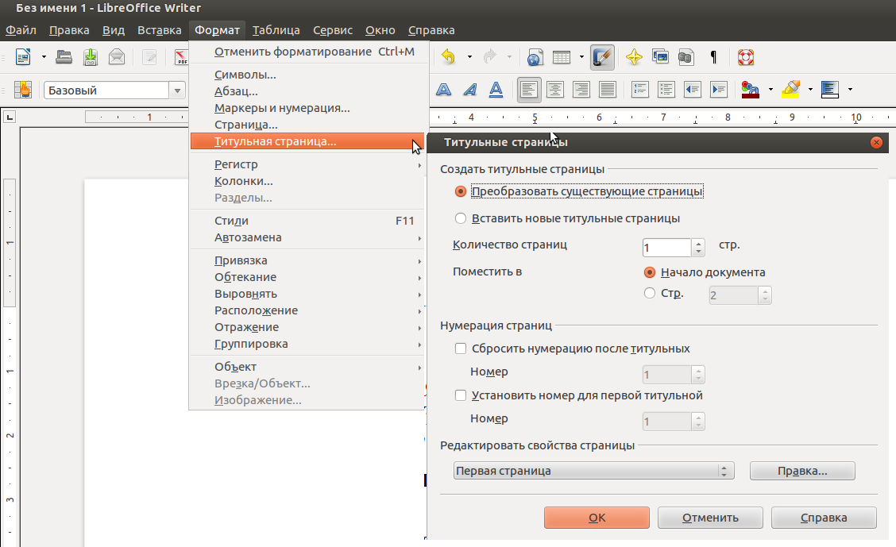
Task: Open the Navigator star icon
Action: coord(634,57)
